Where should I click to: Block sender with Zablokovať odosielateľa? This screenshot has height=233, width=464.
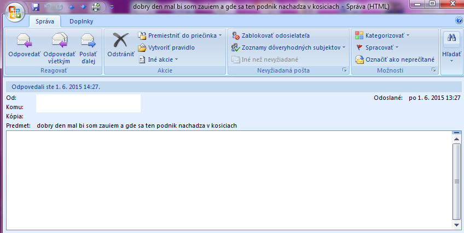tap(271, 35)
